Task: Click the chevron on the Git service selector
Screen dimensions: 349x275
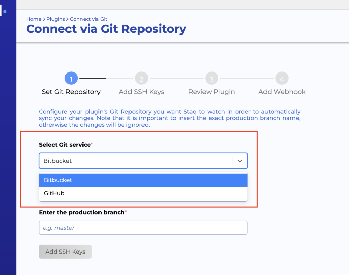Action: (240, 161)
